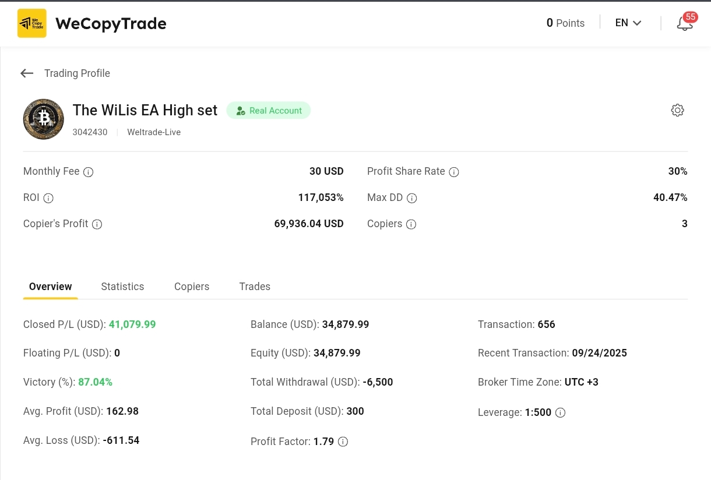Open the settings gear icon
Viewport: 711px width, 480px height.
[x=677, y=110]
